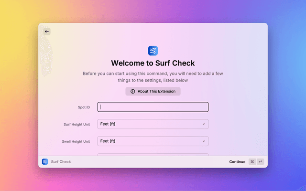Click the Spot ID label

tap(84, 107)
